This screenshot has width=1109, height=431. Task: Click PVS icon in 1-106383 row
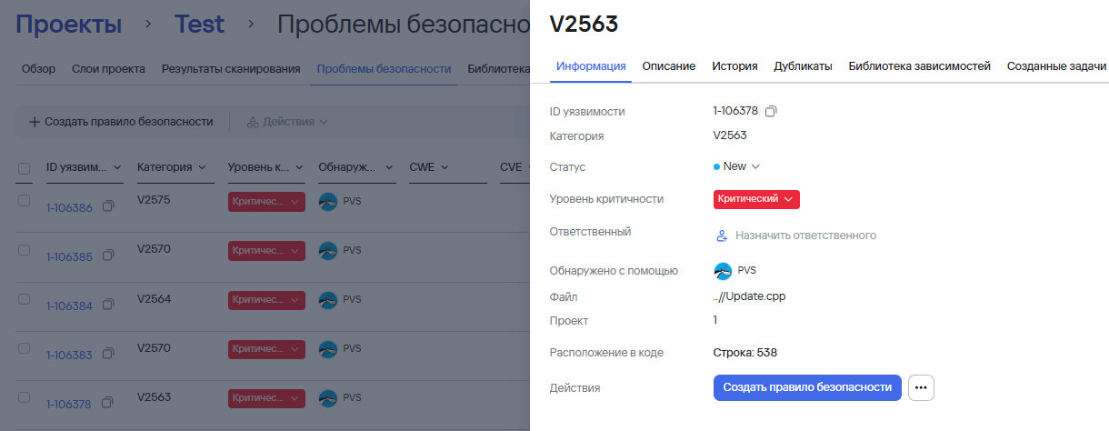(x=328, y=348)
